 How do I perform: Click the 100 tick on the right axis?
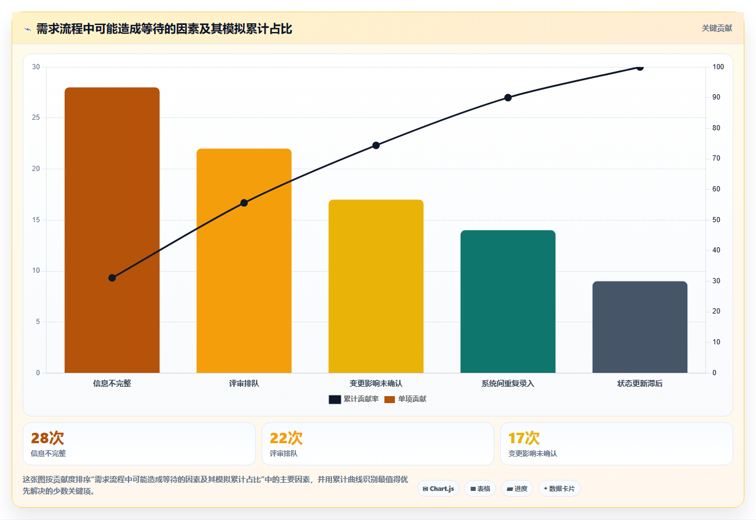[718, 67]
